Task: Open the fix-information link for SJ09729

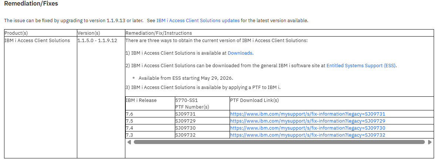Action: [307, 121]
